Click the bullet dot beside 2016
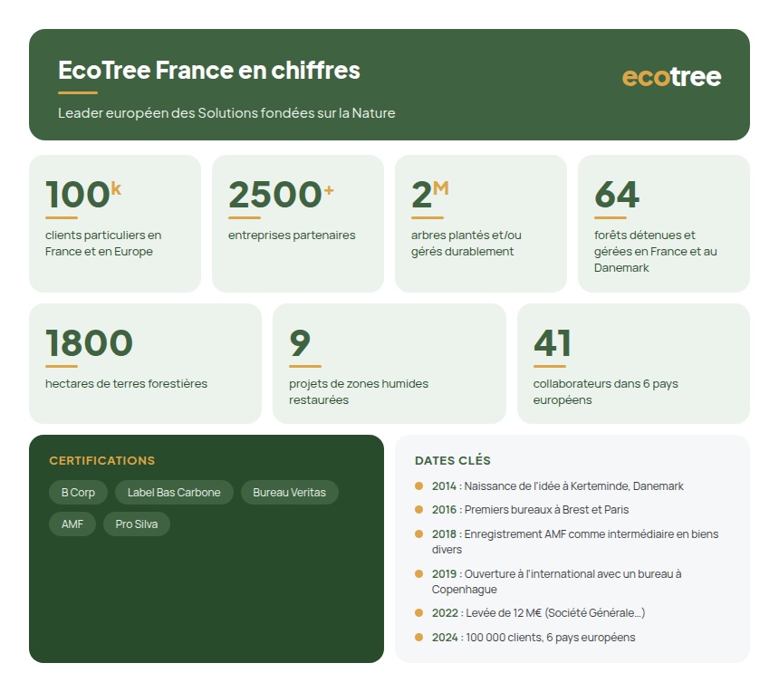 [418, 509]
